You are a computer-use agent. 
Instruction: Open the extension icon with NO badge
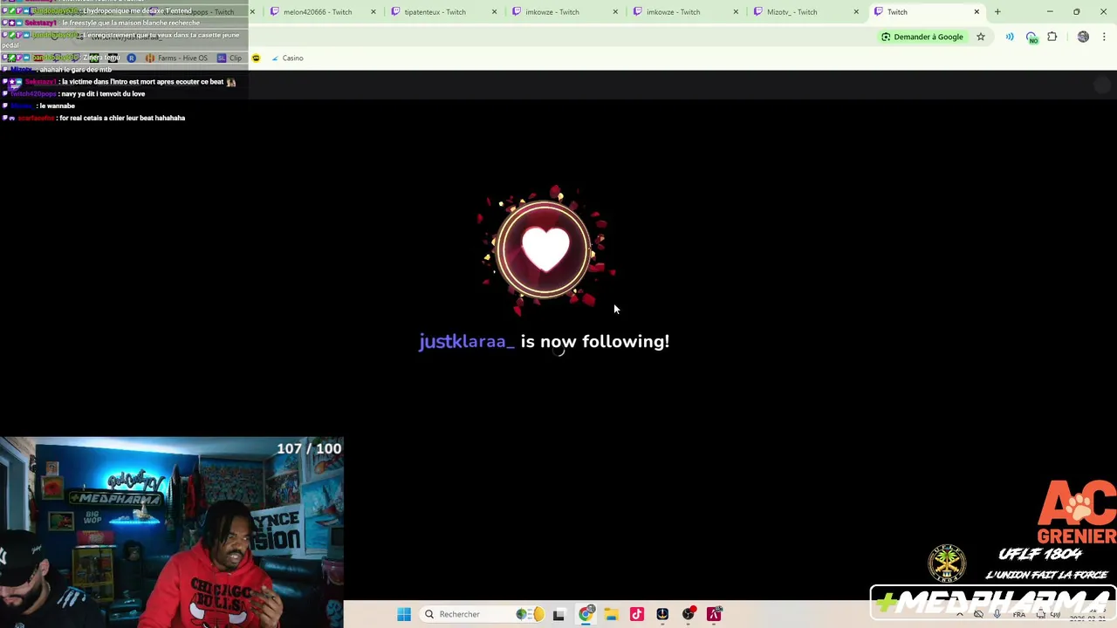click(1031, 37)
